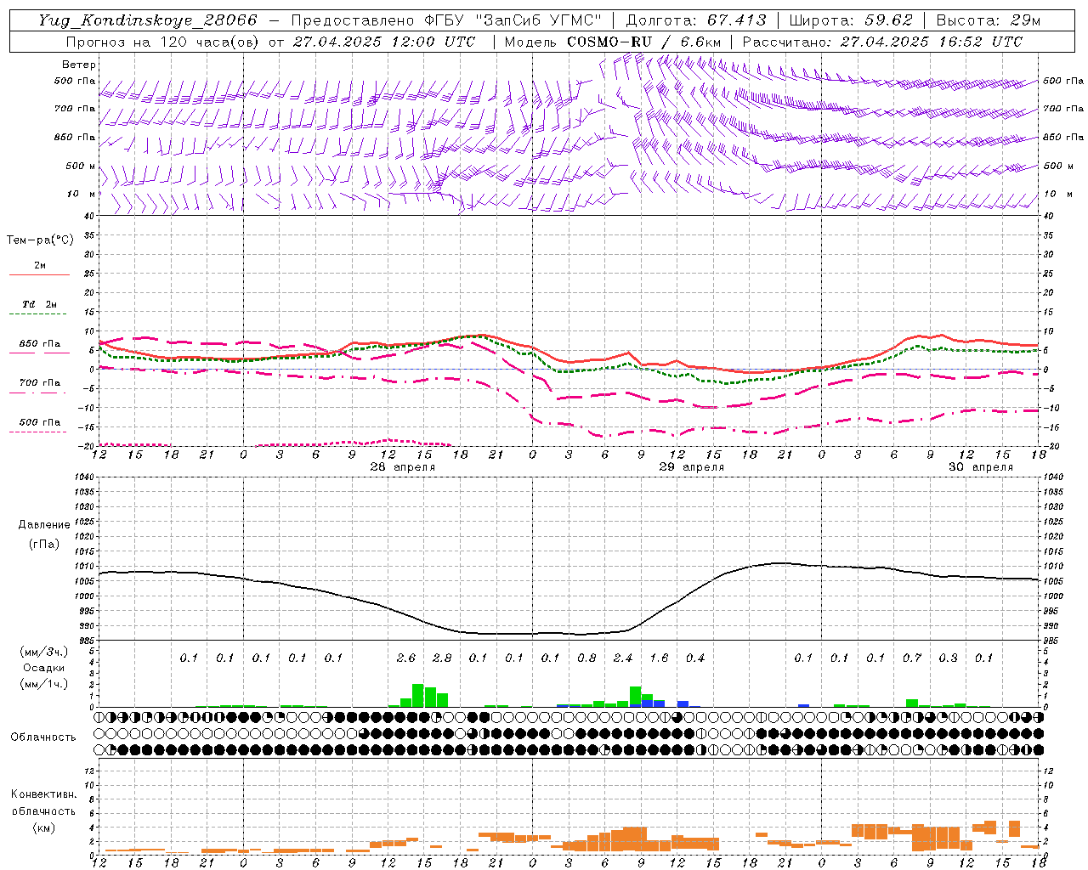Click the 2.6 three-hour precipitation value
This screenshot has width=1088, height=870.
tap(406, 658)
